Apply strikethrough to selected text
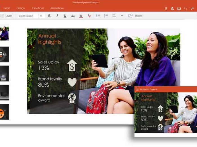Viewport: 197px width, 147px height. [73, 16]
